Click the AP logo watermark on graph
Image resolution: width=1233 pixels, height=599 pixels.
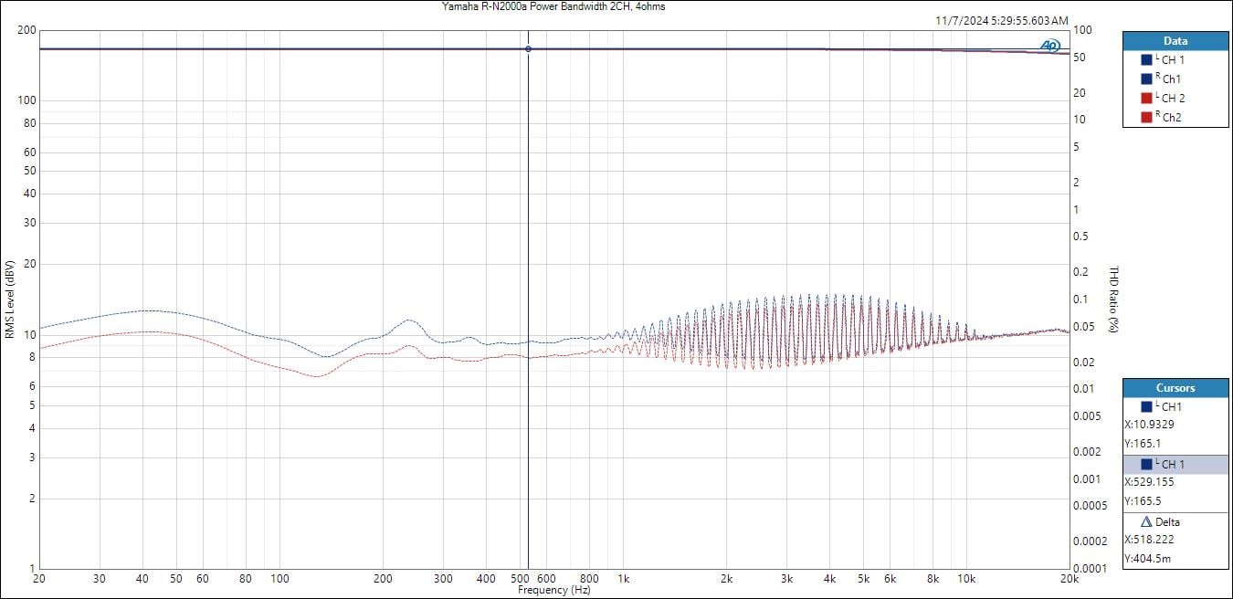coord(1049,46)
